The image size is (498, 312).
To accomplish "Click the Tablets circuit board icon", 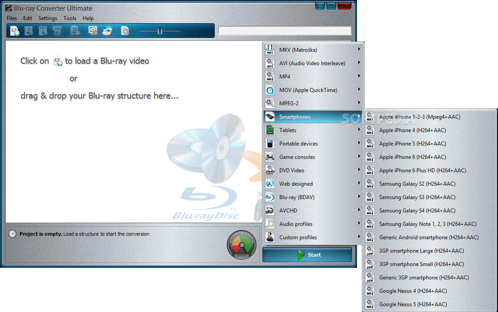I will click(x=270, y=130).
